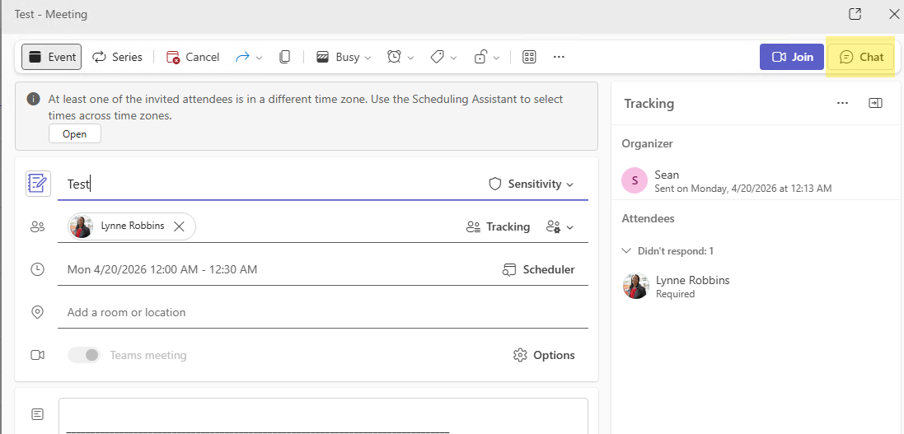Pop out the meeting window
Image resolution: width=904 pixels, height=434 pixels.
(855, 14)
